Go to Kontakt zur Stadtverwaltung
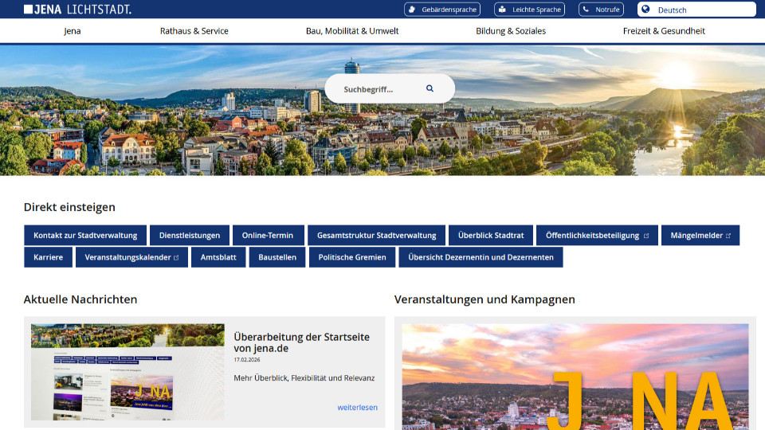 pos(85,236)
